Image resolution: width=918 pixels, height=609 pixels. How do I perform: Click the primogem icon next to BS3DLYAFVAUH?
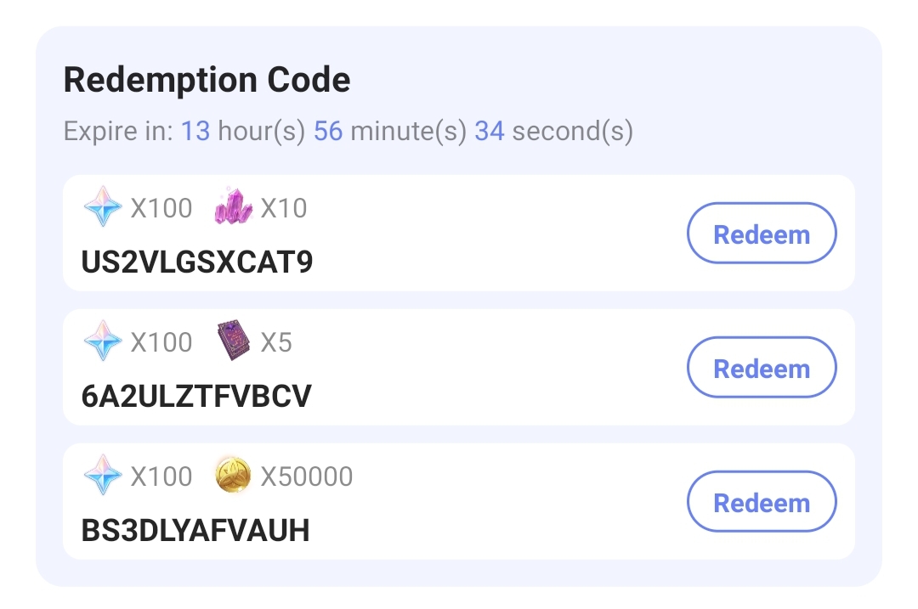103,476
